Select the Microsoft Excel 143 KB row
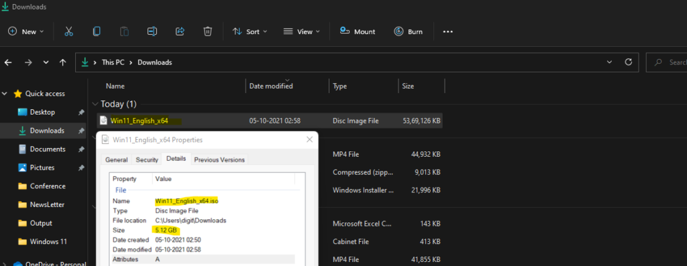 point(380,224)
